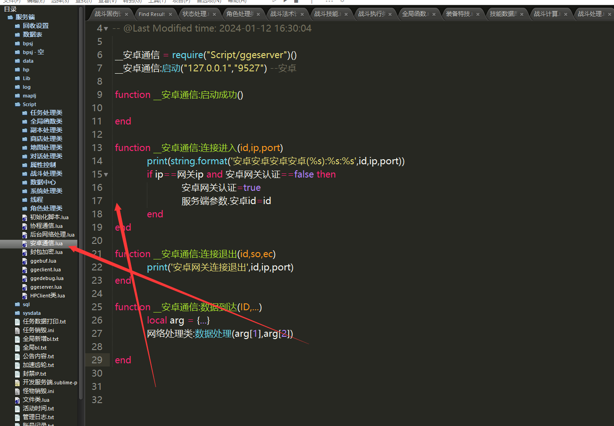614x426 pixels.
Task: Expand the 战斗处理类 folder
Action: (x=25, y=174)
